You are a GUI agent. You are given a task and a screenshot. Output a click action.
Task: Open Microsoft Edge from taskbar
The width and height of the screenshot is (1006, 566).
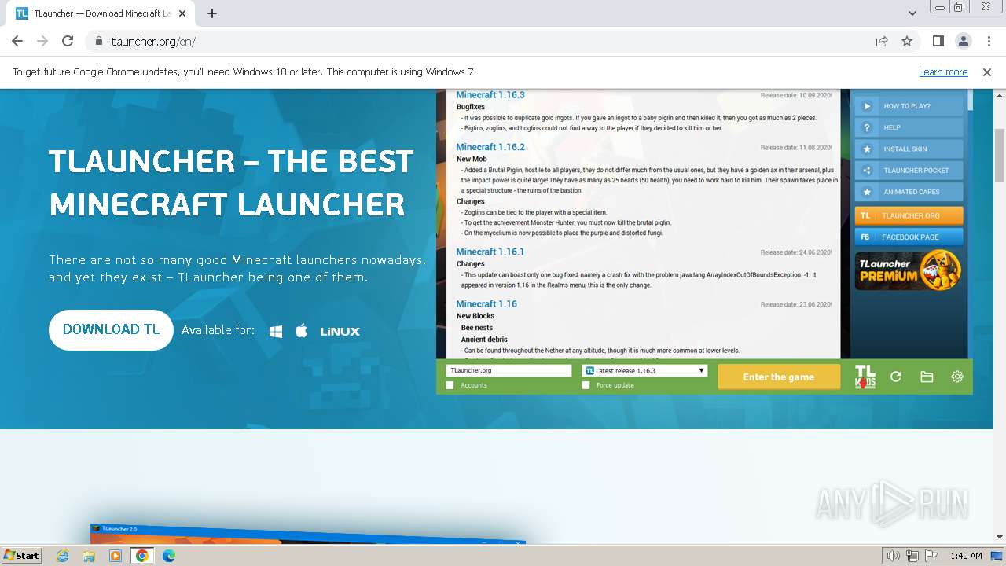(169, 556)
